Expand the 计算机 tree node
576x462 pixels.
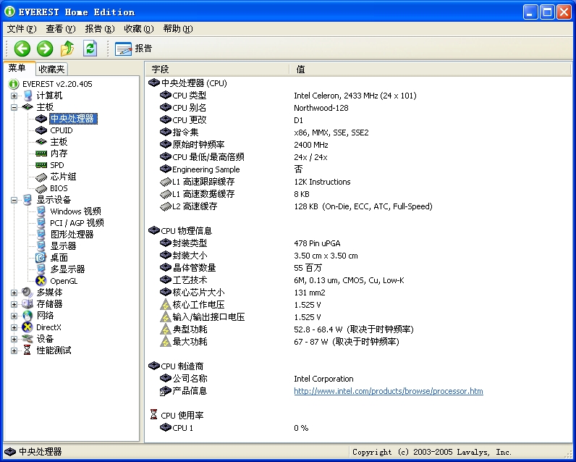(x=14, y=96)
